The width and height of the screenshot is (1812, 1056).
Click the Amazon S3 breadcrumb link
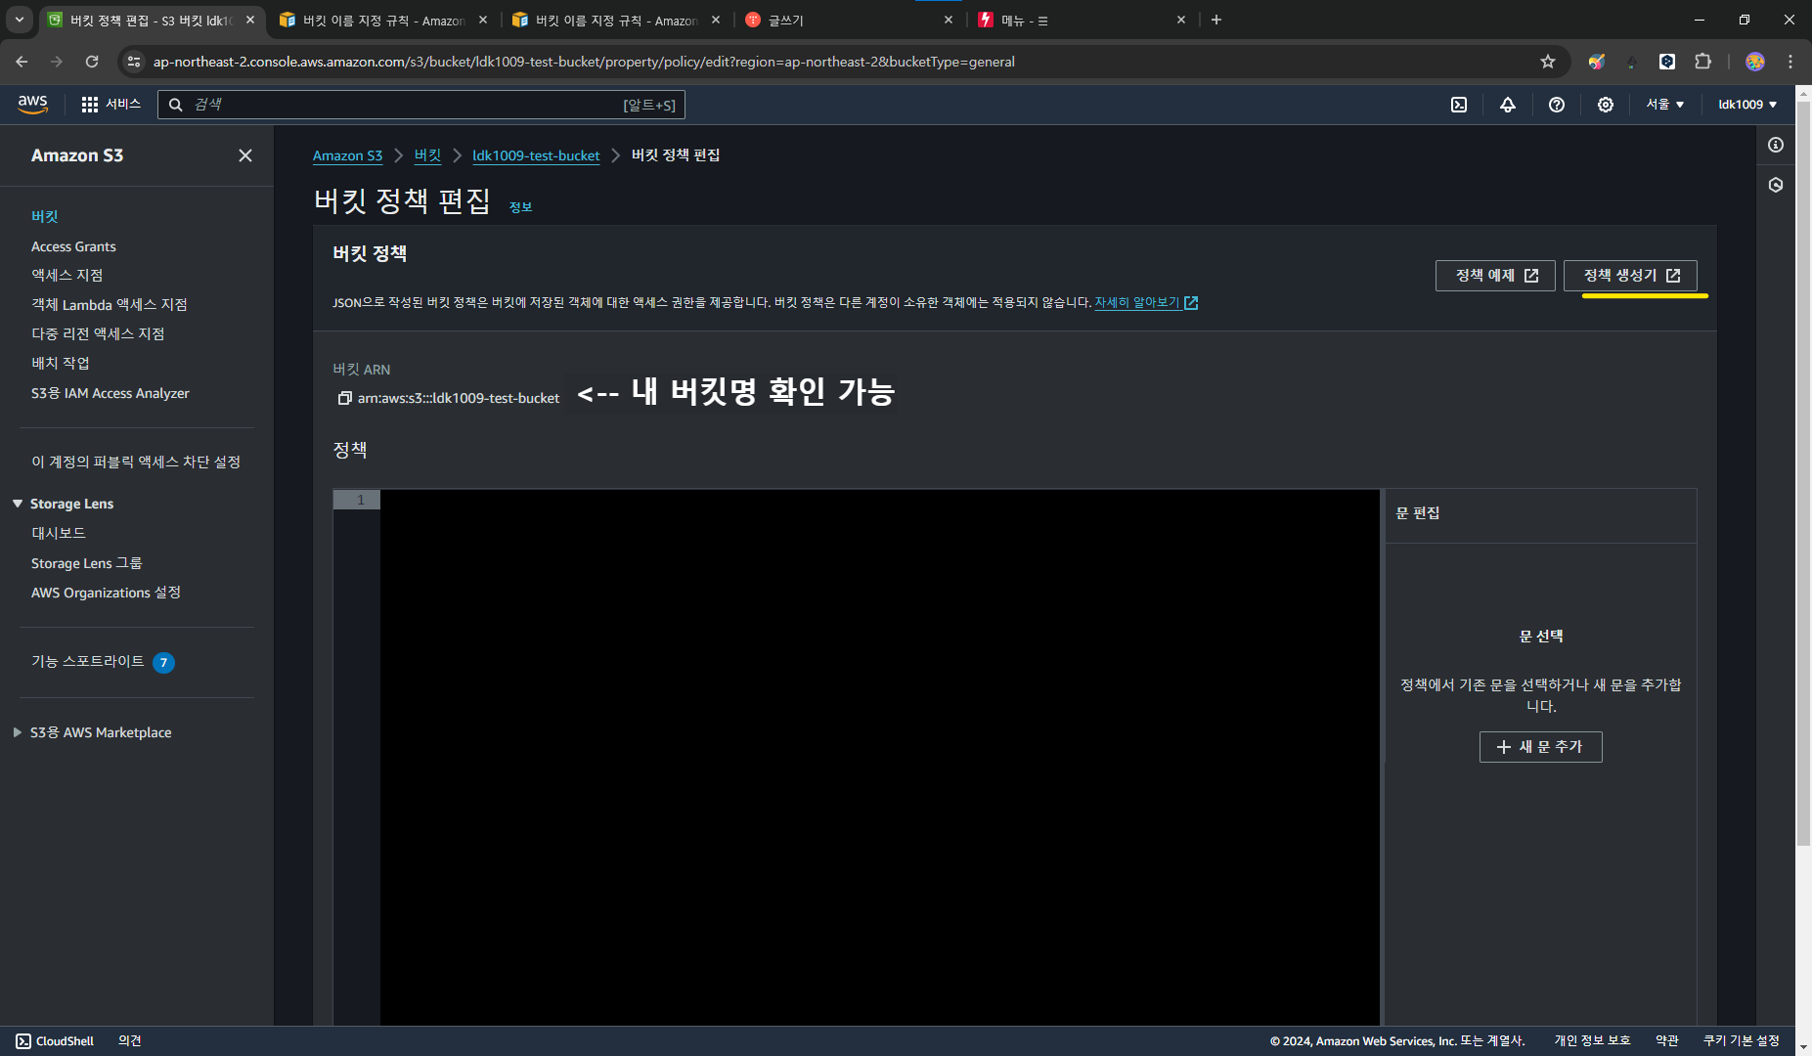tap(347, 155)
